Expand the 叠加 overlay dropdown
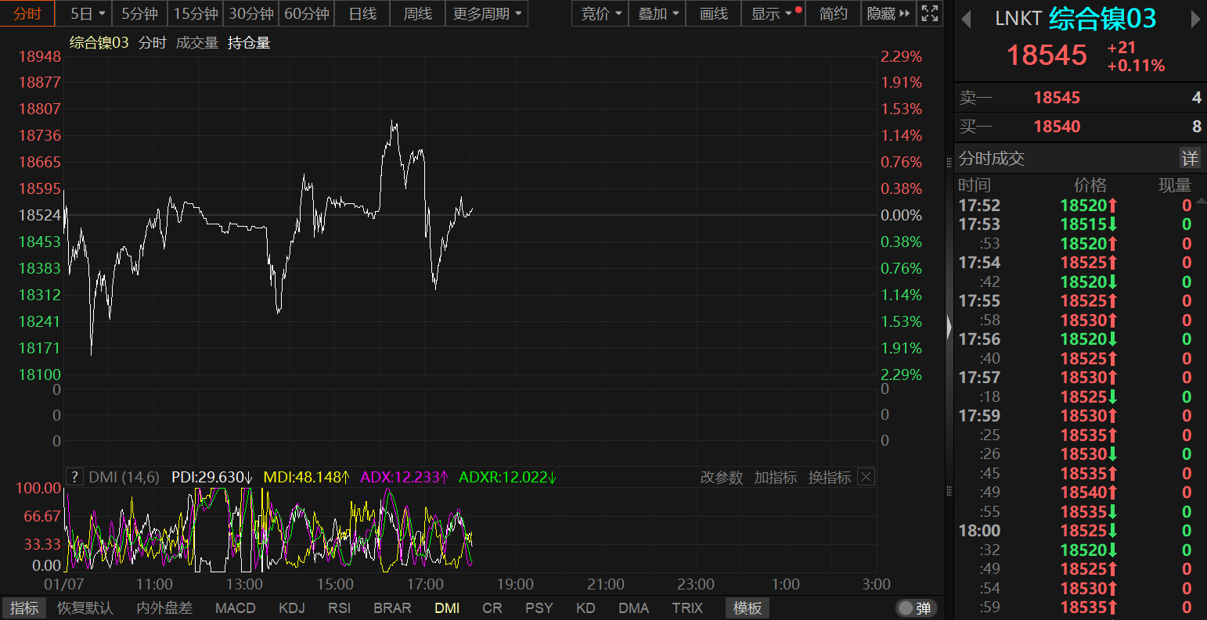Image resolution: width=1207 pixels, height=620 pixels. [656, 13]
